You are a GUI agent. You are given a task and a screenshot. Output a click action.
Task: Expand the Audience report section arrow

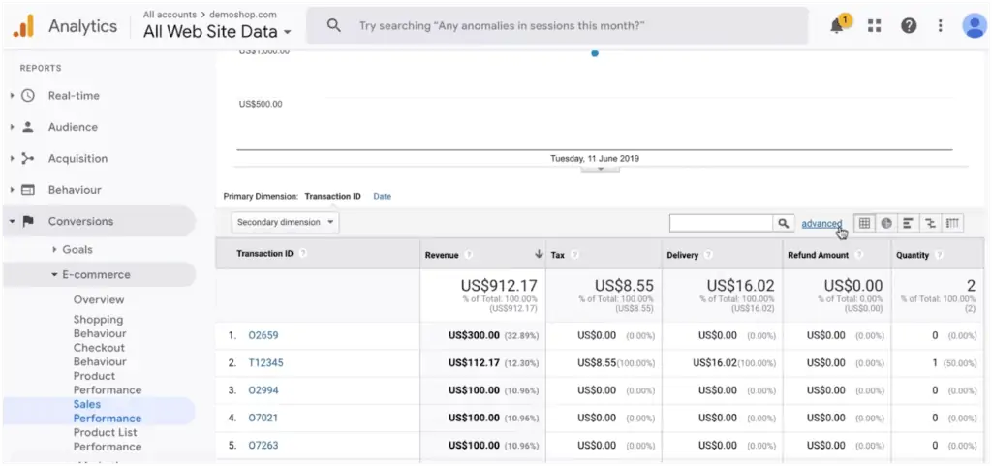pos(12,127)
